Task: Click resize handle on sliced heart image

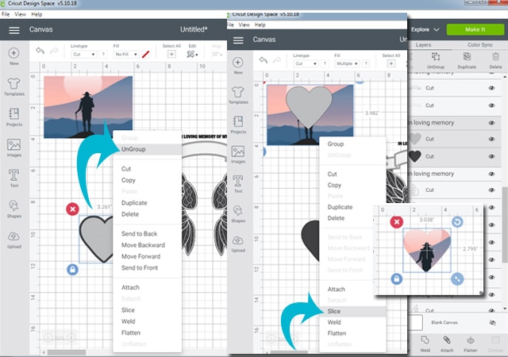Action: (x=457, y=278)
